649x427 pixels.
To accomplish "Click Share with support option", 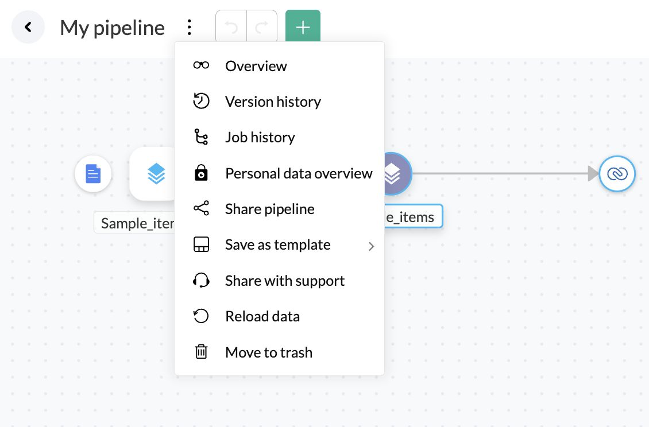I will click(284, 281).
